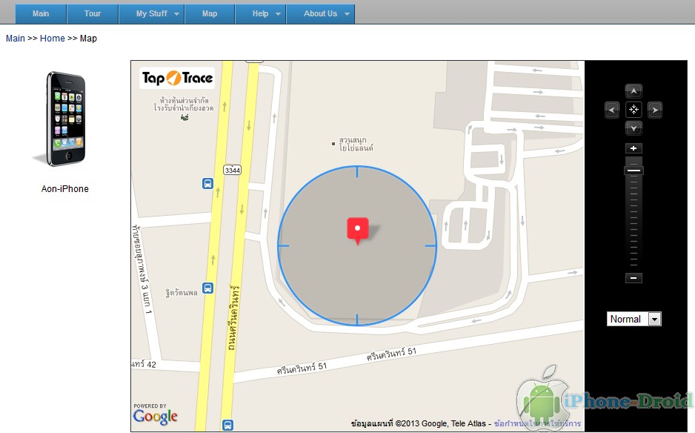
Task: Click the route 3344 road shield
Action: pyautogui.click(x=232, y=170)
